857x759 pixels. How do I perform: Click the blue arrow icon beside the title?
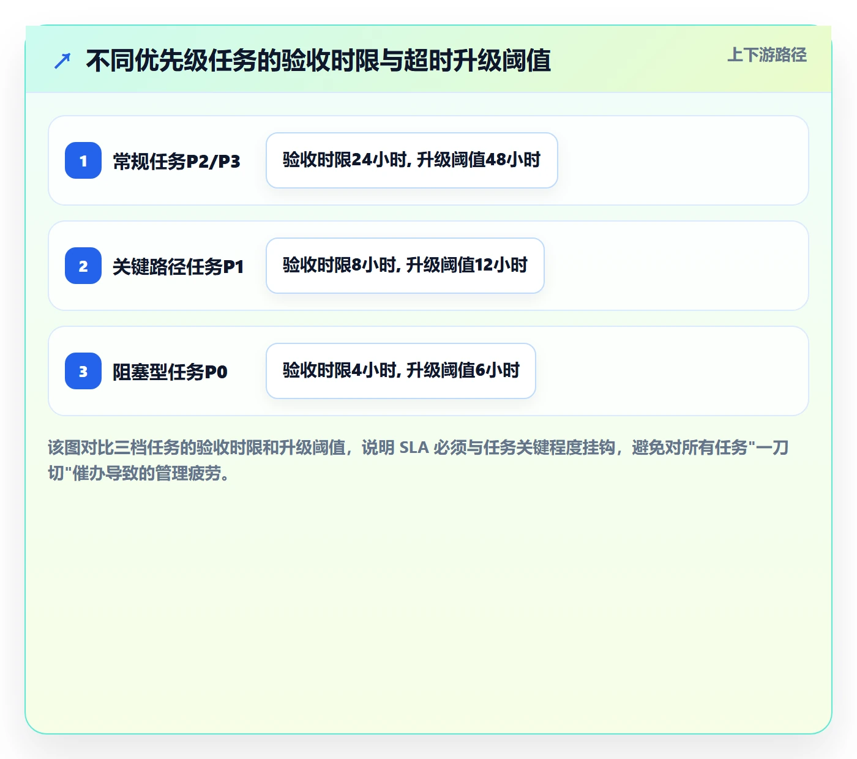(x=62, y=61)
